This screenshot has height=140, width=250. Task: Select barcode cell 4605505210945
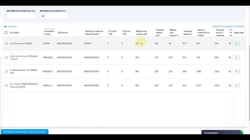pyautogui.click(x=64, y=86)
